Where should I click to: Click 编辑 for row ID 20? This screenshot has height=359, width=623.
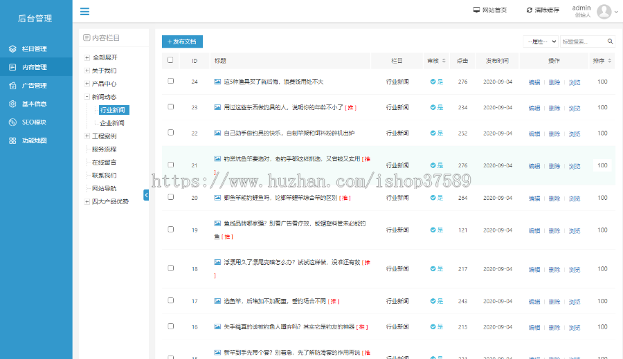[534, 199]
